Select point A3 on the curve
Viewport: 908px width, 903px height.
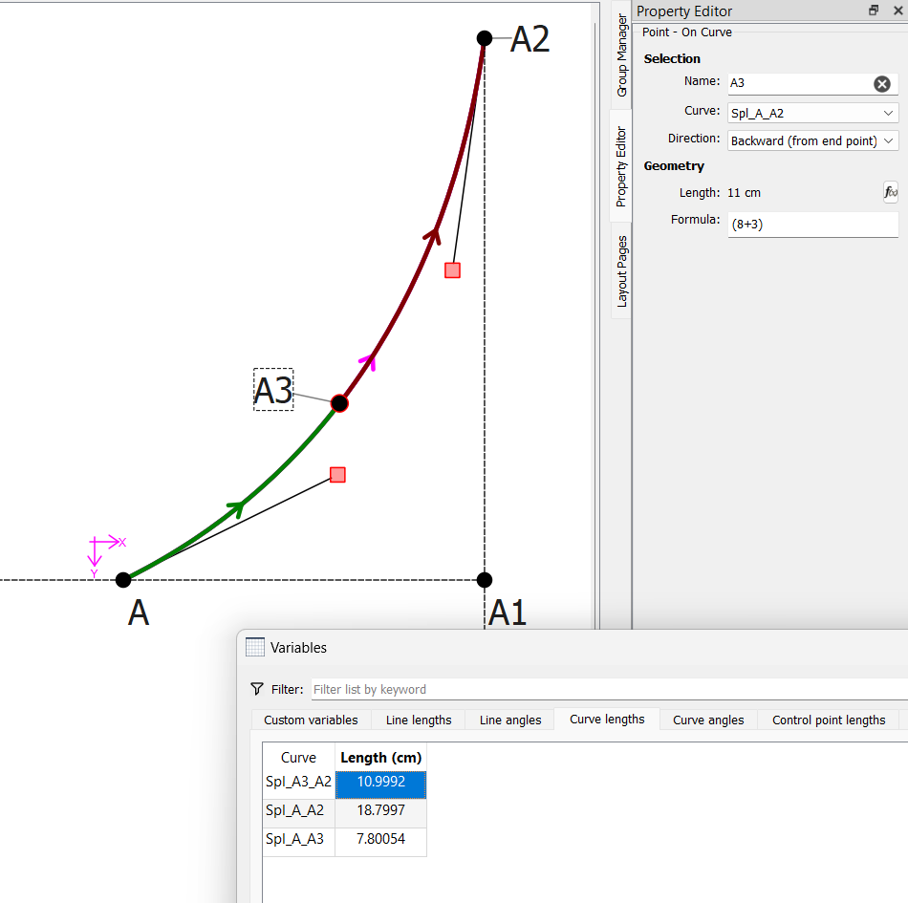coord(339,403)
